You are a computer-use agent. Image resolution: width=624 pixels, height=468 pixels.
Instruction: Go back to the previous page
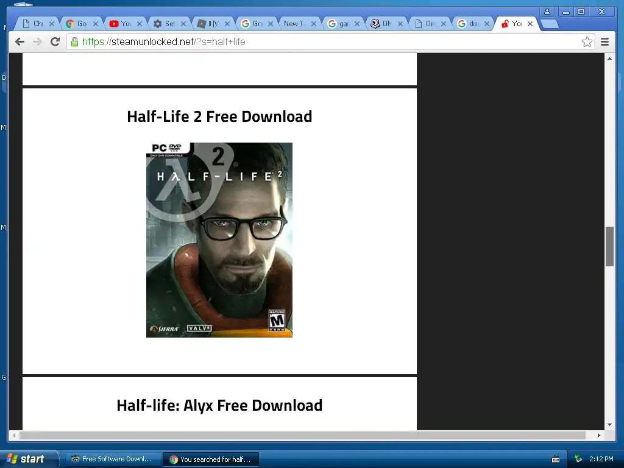pyautogui.click(x=19, y=42)
